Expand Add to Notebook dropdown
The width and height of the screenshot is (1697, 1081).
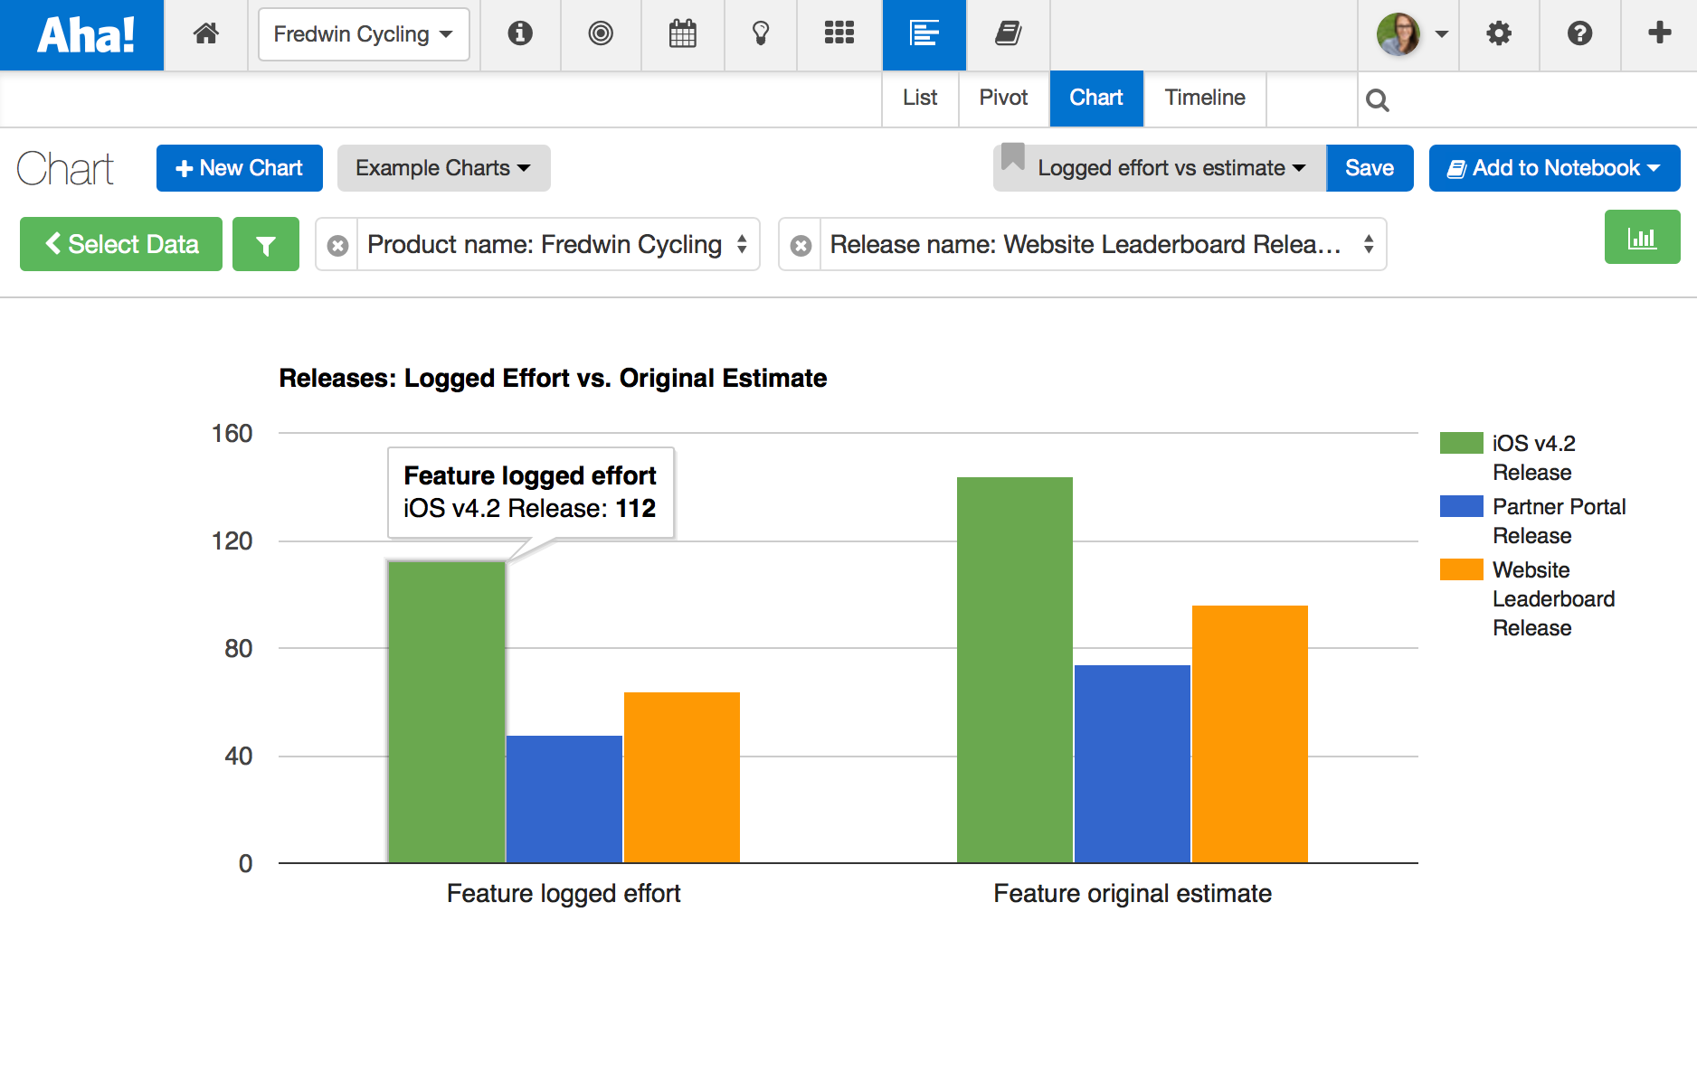point(1554,168)
